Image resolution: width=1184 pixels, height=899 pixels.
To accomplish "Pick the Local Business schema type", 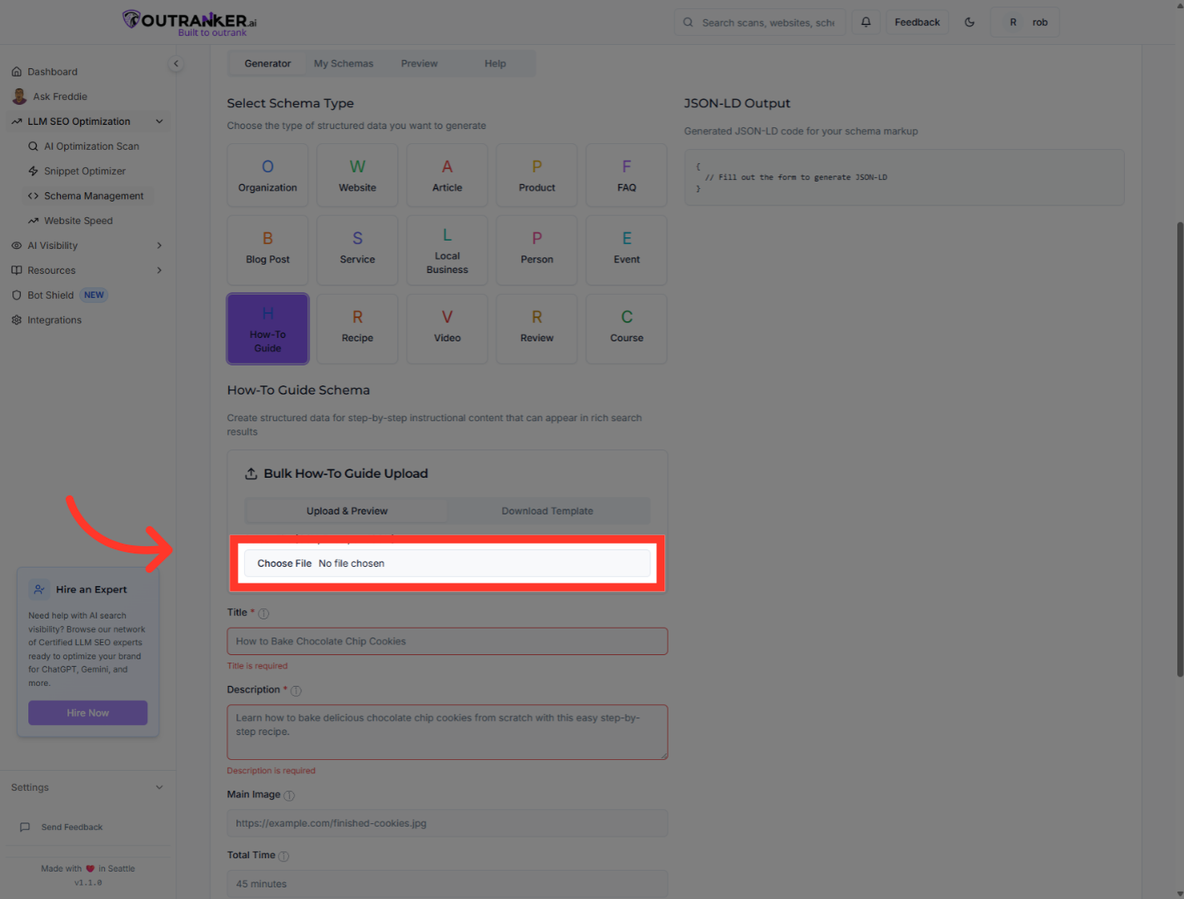I will tap(447, 251).
